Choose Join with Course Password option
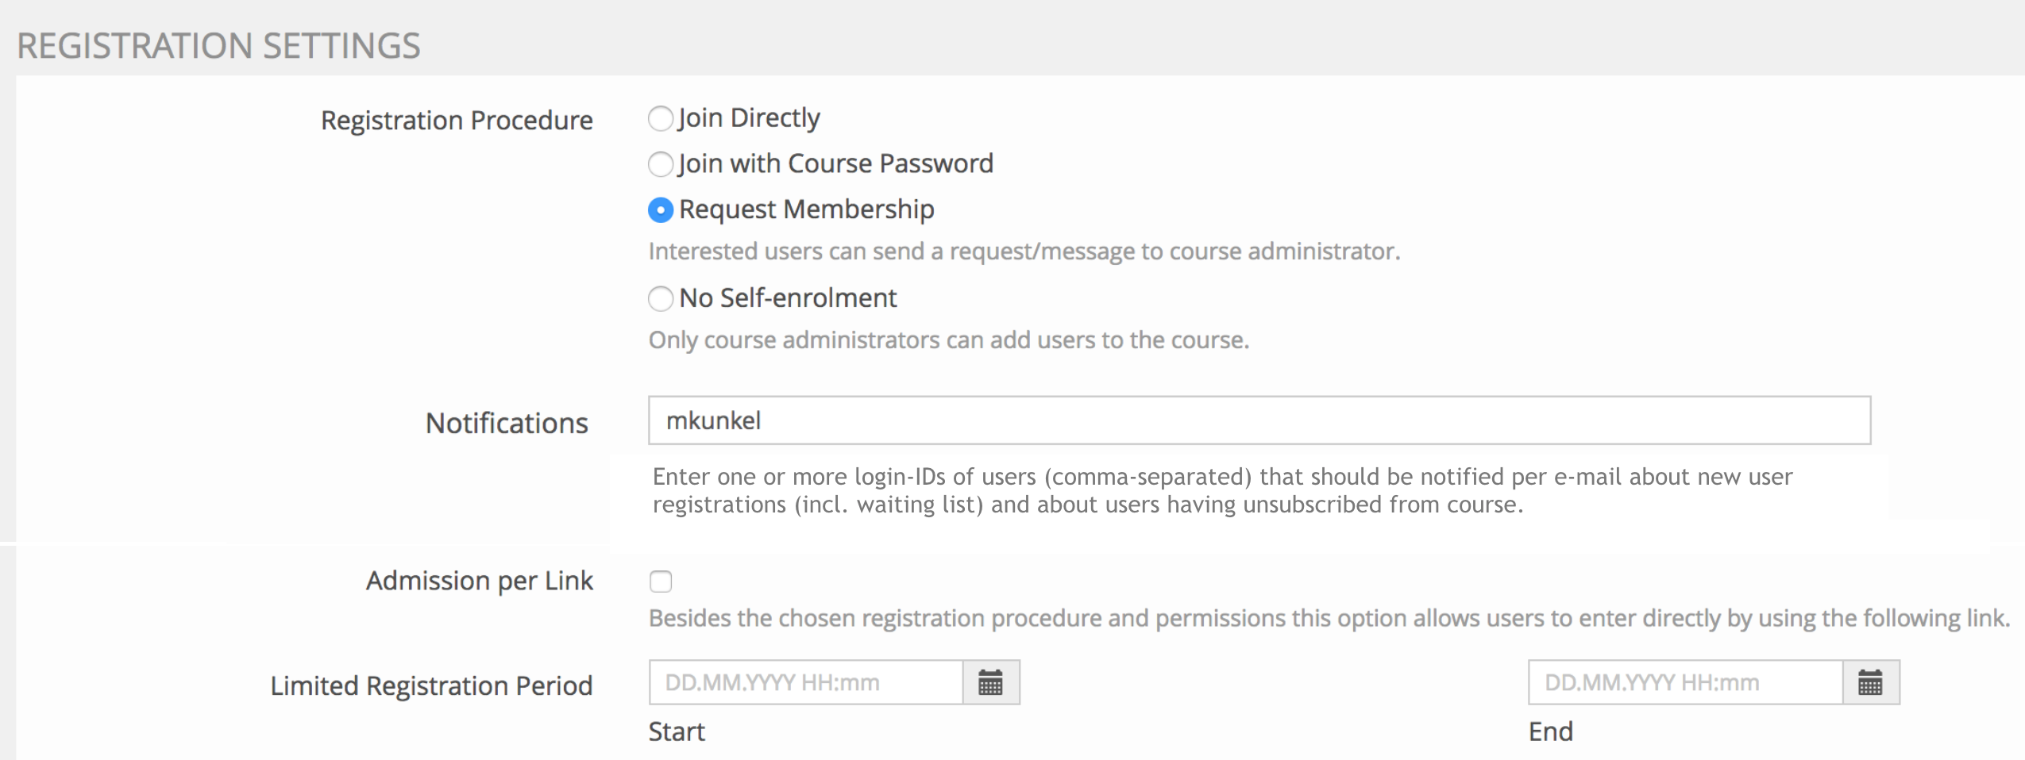Screen dimensions: 2025x760 tap(661, 164)
